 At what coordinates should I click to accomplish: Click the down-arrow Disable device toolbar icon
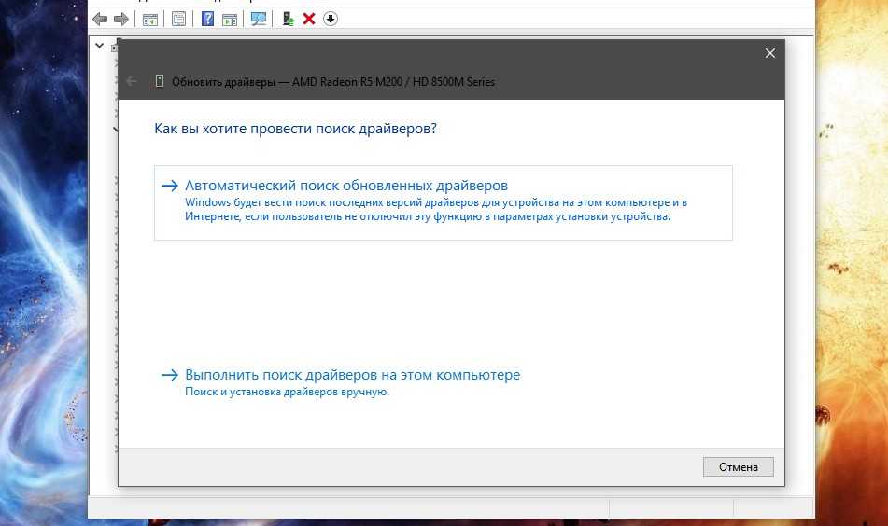pyautogui.click(x=331, y=19)
